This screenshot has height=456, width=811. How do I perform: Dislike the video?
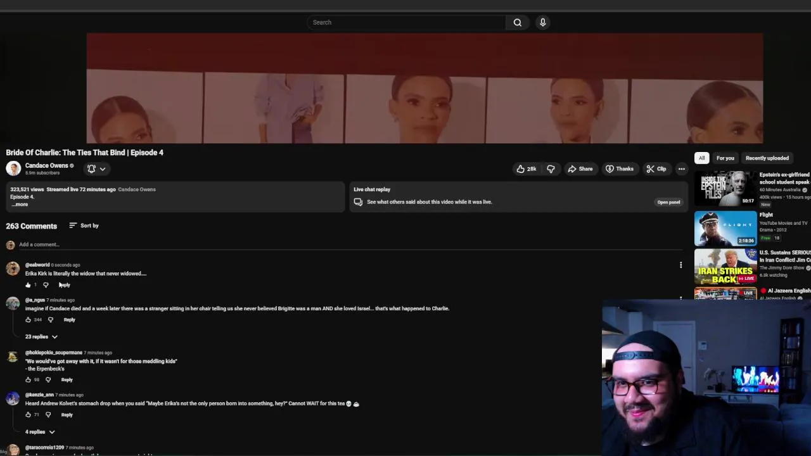(x=551, y=169)
